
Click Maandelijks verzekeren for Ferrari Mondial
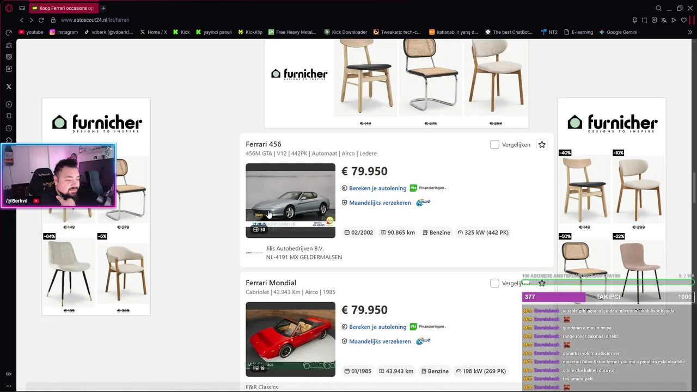(380, 341)
